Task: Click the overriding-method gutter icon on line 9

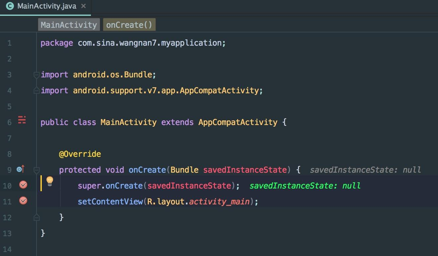Action: 21,169
